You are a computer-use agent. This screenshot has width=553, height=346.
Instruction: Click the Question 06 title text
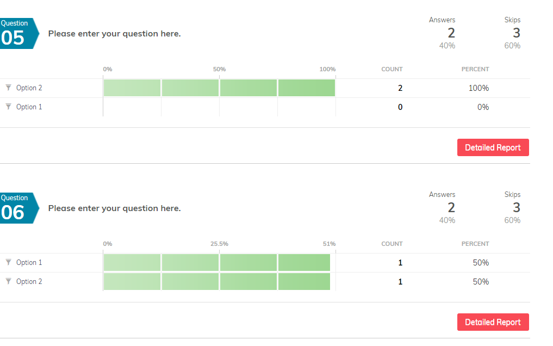[114, 208]
